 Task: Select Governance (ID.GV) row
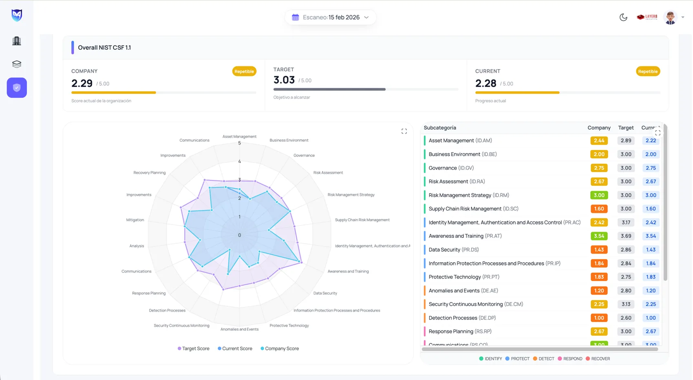(542, 168)
